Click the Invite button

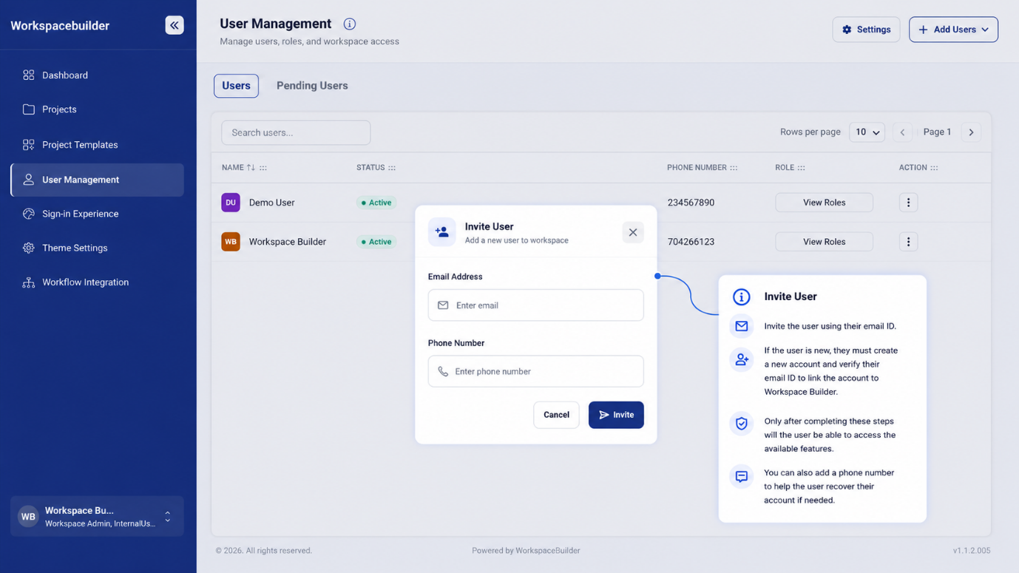[616, 415]
